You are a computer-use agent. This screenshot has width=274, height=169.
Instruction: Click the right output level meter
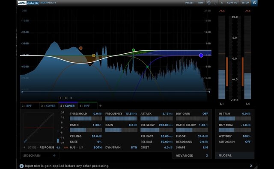[x=247, y=58]
